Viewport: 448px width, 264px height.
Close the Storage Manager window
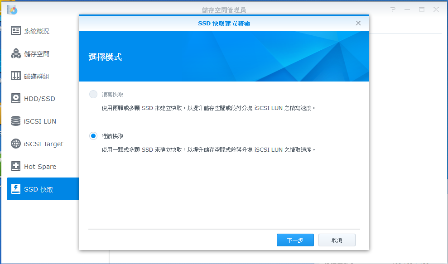click(436, 10)
